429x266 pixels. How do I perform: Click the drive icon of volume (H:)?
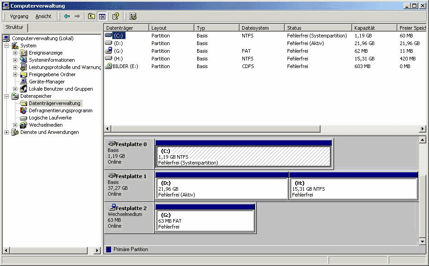(108, 58)
